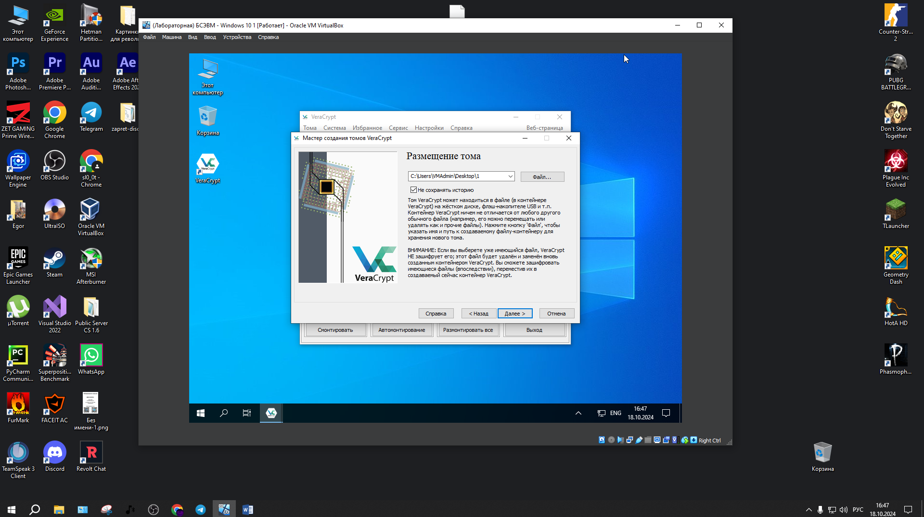This screenshot has width=924, height=517.
Task: Select 'Этот компьютер' on guest desktop
Action: click(207, 77)
